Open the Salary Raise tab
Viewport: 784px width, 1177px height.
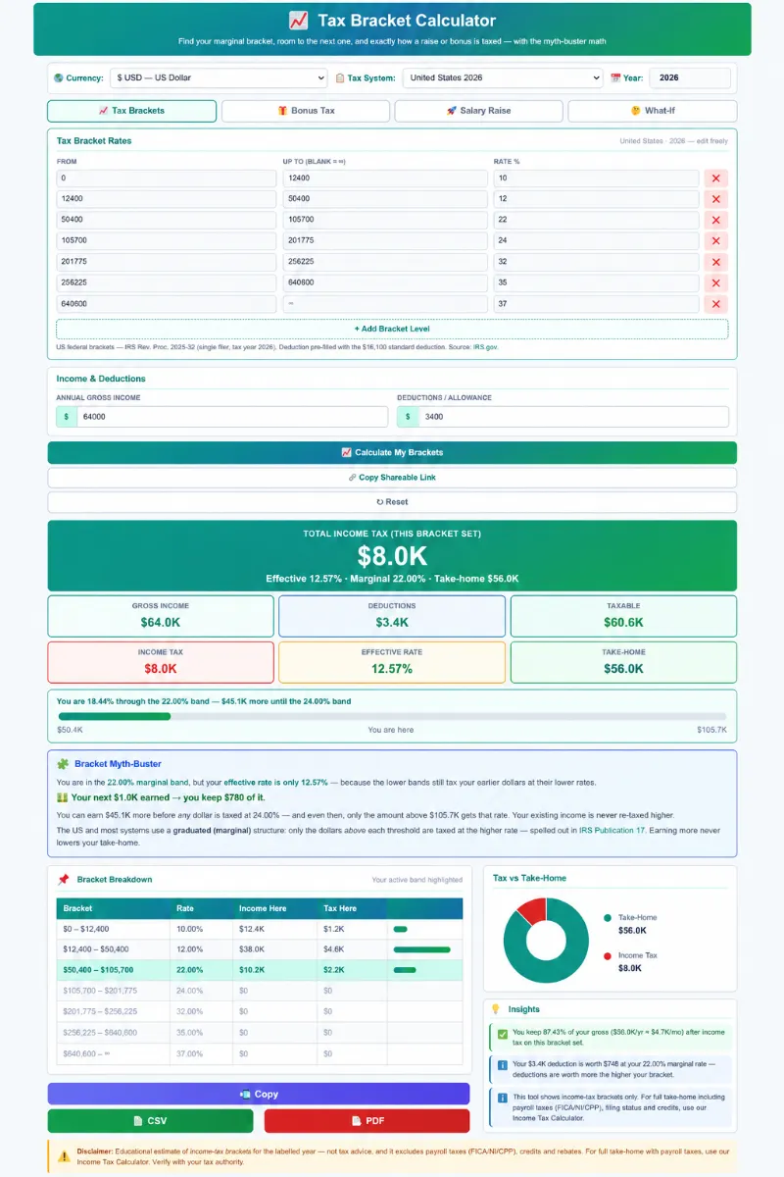click(x=479, y=111)
